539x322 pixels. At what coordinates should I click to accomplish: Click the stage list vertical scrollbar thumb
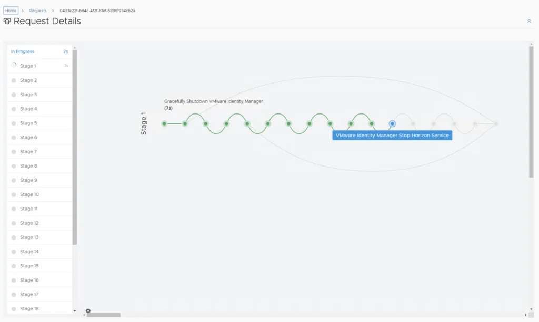[x=75, y=148]
